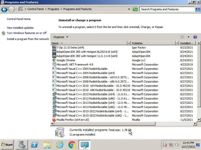Viewport: 201px width, 150px height.
Task: Click Programs in breadcrumb
Action: click(54, 9)
